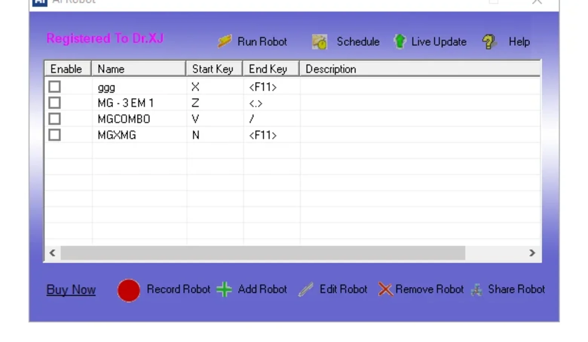Click the red X Remove Robot icon

coord(385,290)
